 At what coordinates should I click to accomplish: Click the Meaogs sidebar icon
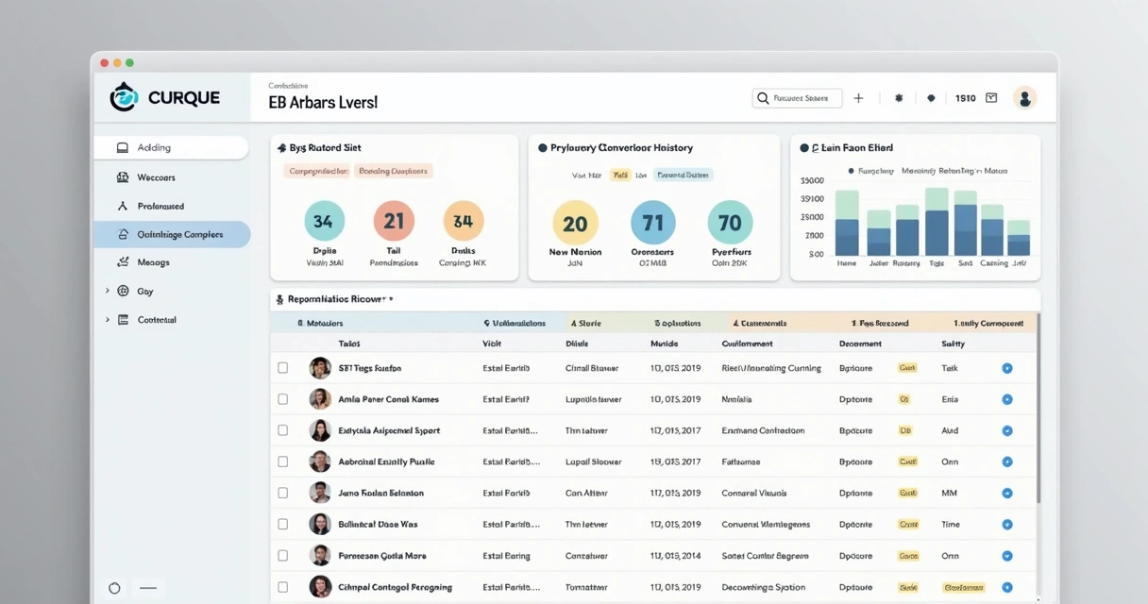tap(123, 262)
